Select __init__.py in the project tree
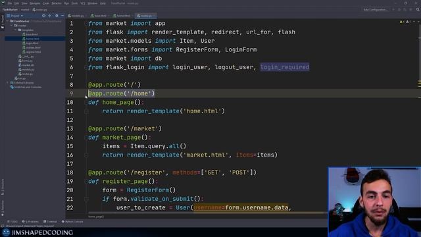Screen dimensions: 421x237 click(x=28, y=57)
